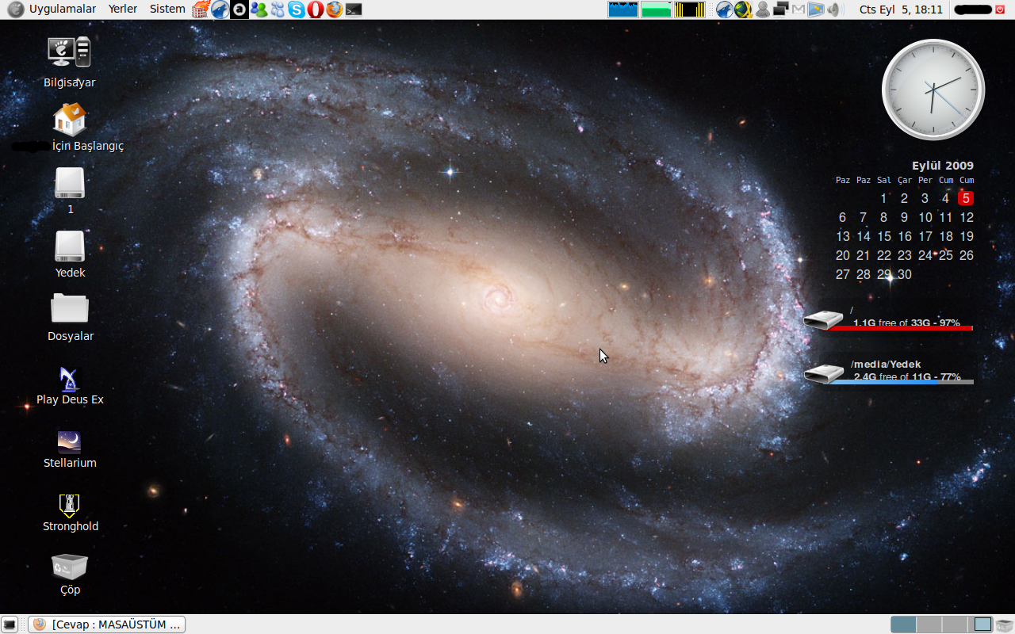Launch the black square 'a' launcher icon
1015x634 pixels.
(x=239, y=10)
